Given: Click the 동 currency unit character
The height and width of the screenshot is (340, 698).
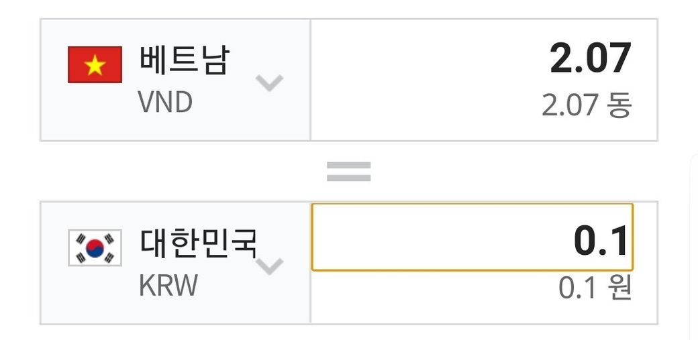Looking at the screenshot, I should [620, 105].
